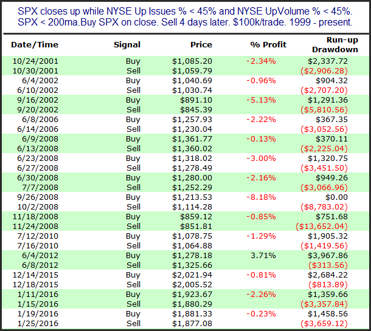Click the -5.13% profit value
The width and height of the screenshot is (371, 331).
point(261,100)
